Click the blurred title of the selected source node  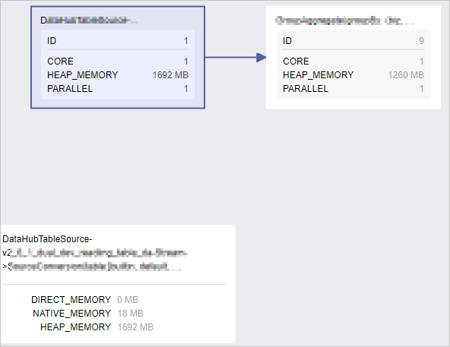pyautogui.click(x=89, y=21)
